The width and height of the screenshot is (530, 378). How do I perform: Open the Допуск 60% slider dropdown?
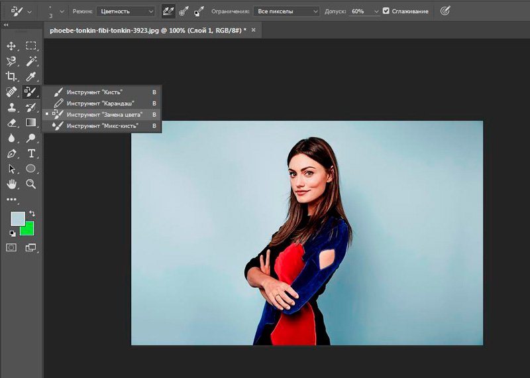click(376, 11)
